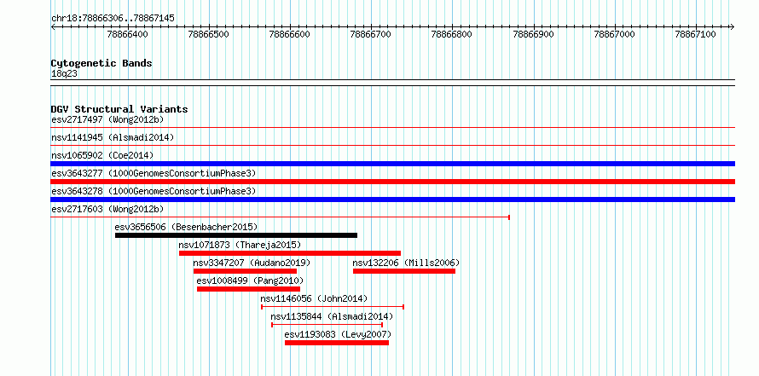This screenshot has height=376, width=759.
Task: Click the esv2717497 (Wong2012b) variant label
Action: point(107,119)
